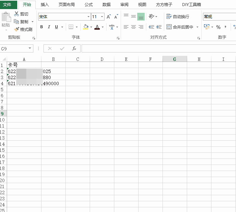Image resolution: width=236 pixels, height=212 pixels.
Task: Open the borders dropdown arrow
Action: pos(77,27)
